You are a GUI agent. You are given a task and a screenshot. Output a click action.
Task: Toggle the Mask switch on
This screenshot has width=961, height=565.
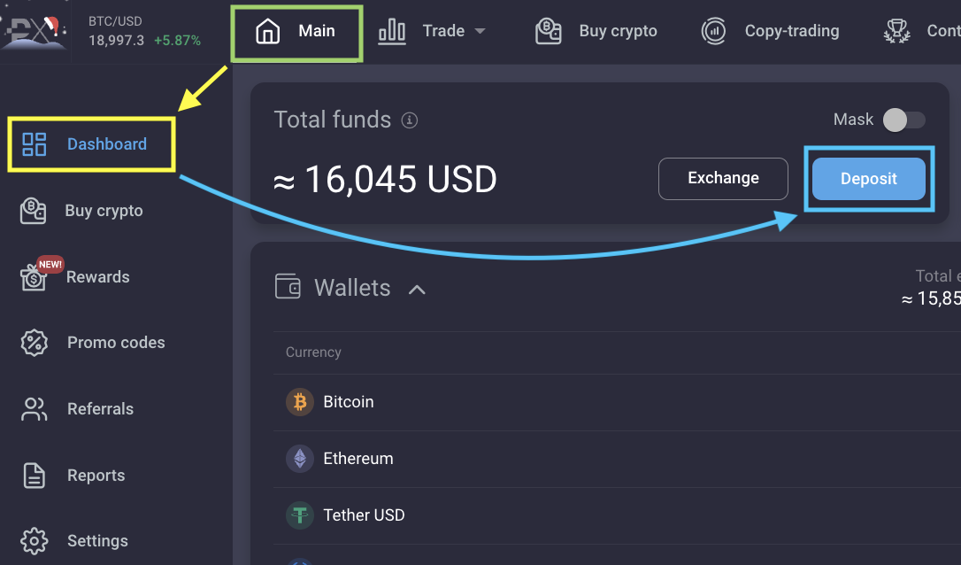pos(904,120)
